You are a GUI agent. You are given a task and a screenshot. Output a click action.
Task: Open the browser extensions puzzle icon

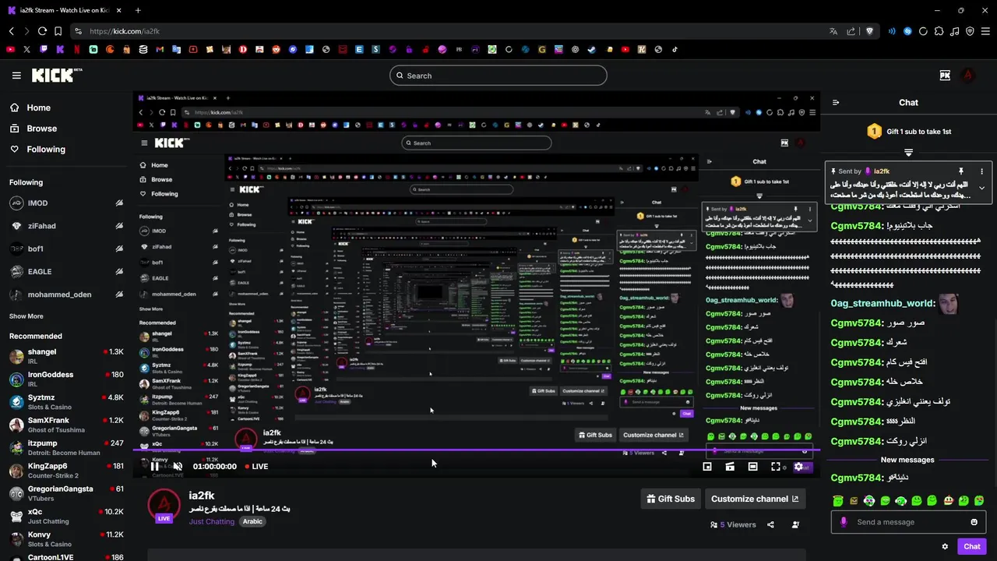pos(939,31)
